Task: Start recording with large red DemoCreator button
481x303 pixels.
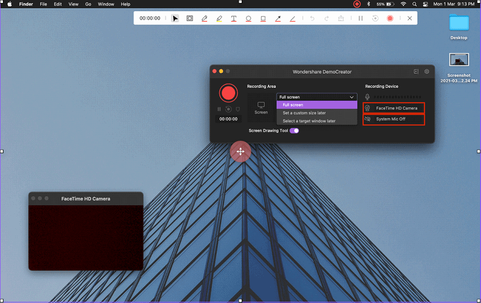Action: coord(228,93)
